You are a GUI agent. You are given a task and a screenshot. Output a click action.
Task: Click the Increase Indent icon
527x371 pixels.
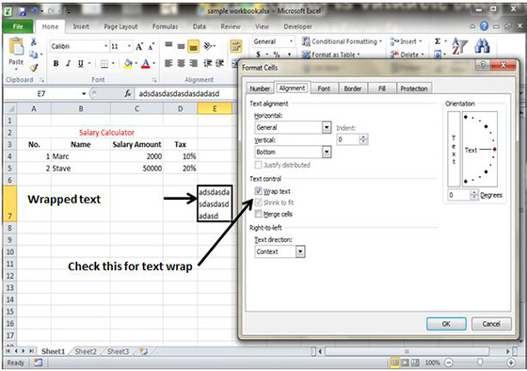(220, 63)
